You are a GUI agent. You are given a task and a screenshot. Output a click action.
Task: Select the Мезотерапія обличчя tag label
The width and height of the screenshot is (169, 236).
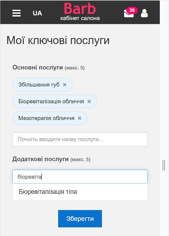46,118
